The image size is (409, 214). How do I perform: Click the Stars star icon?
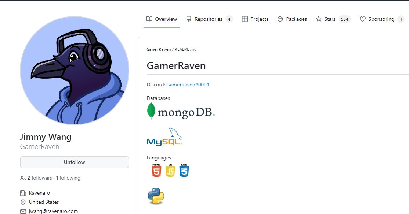[318, 19]
